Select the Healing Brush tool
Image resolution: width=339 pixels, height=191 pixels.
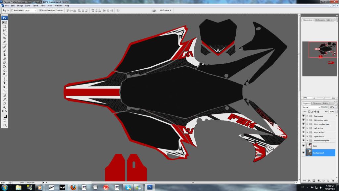[5, 47]
